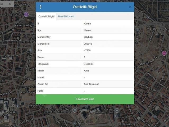The width and height of the screenshot is (169, 127).
Task: Click the 16 zoom level box at the map corner
Action: [x=10, y=4]
